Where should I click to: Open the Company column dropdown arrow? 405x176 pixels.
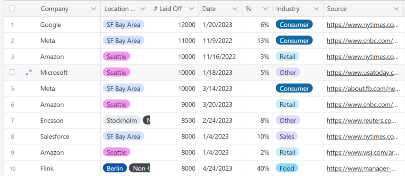tap(94, 8)
